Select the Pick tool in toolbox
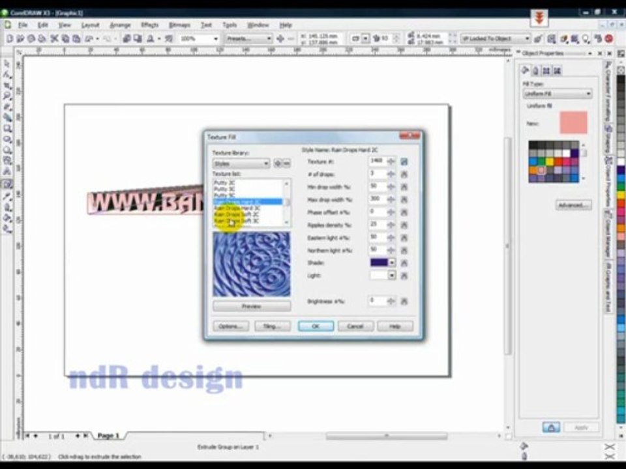The height and width of the screenshot is (469, 626). click(7, 64)
